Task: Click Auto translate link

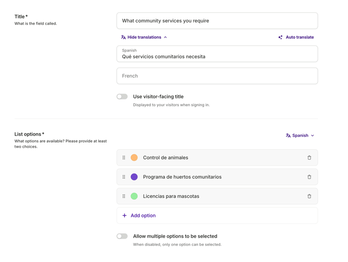Action: click(x=296, y=37)
